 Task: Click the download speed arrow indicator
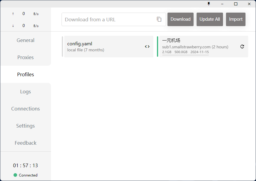13,26
